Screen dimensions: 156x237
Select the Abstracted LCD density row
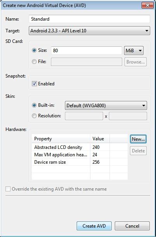point(80,147)
